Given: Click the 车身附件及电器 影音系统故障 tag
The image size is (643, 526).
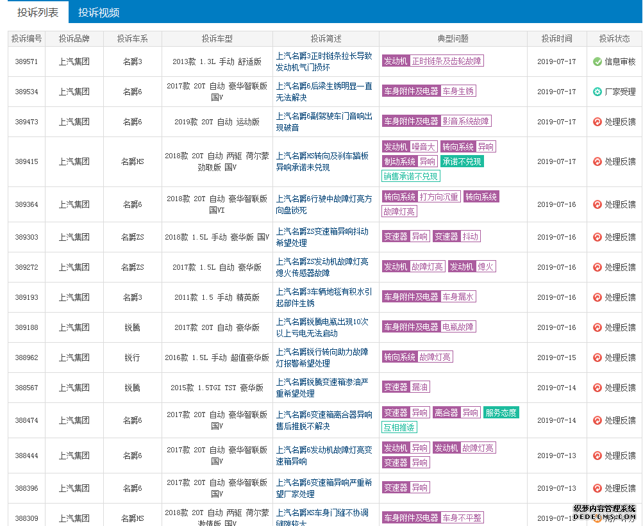Looking at the screenshot, I should tap(437, 121).
